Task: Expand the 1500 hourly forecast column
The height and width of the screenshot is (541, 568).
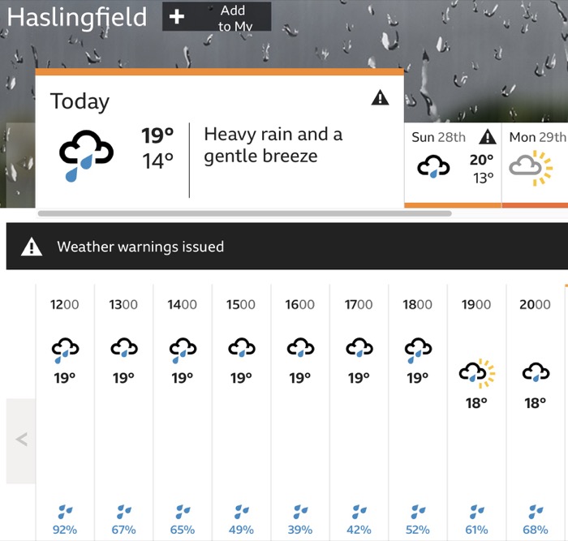Action: click(x=241, y=413)
